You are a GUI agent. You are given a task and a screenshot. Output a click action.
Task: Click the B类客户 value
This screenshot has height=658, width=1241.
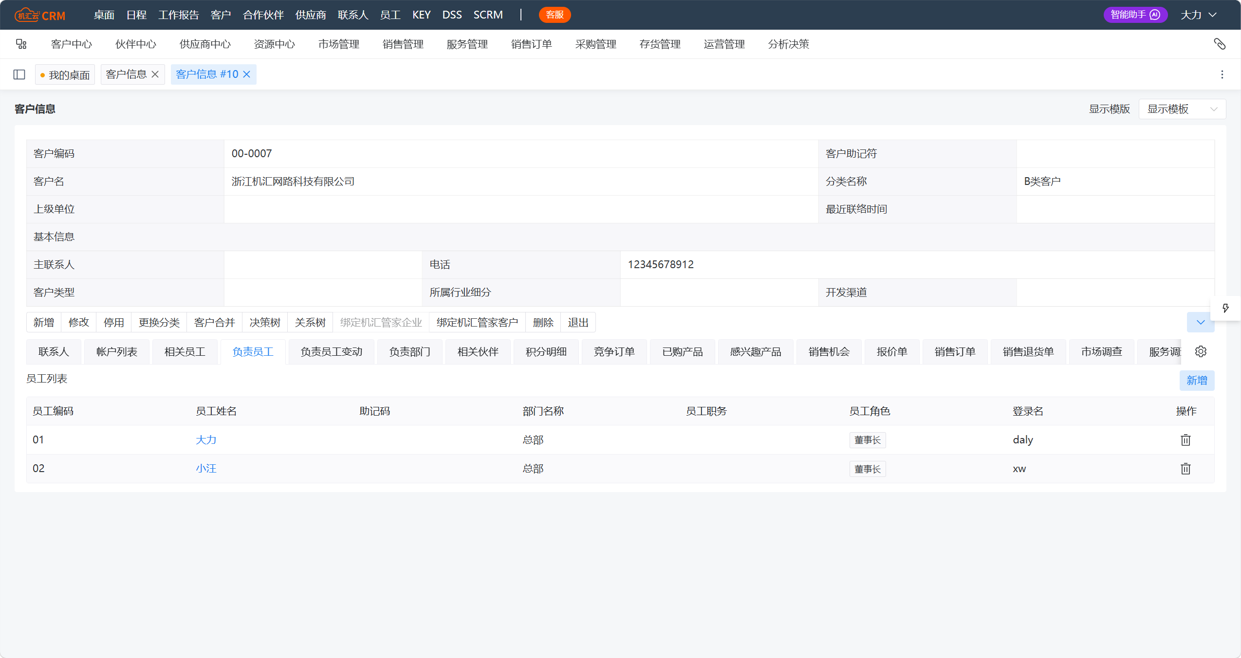pos(1042,182)
